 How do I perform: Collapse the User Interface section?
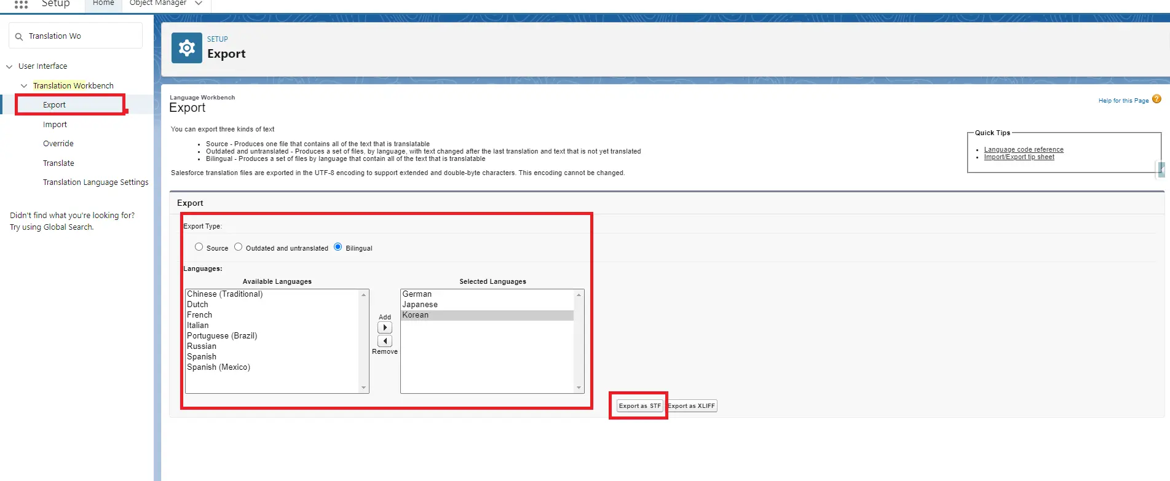tap(9, 66)
